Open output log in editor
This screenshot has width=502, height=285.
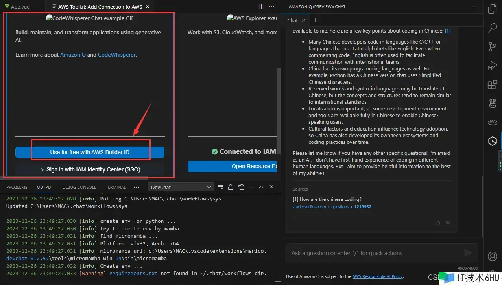(241, 187)
